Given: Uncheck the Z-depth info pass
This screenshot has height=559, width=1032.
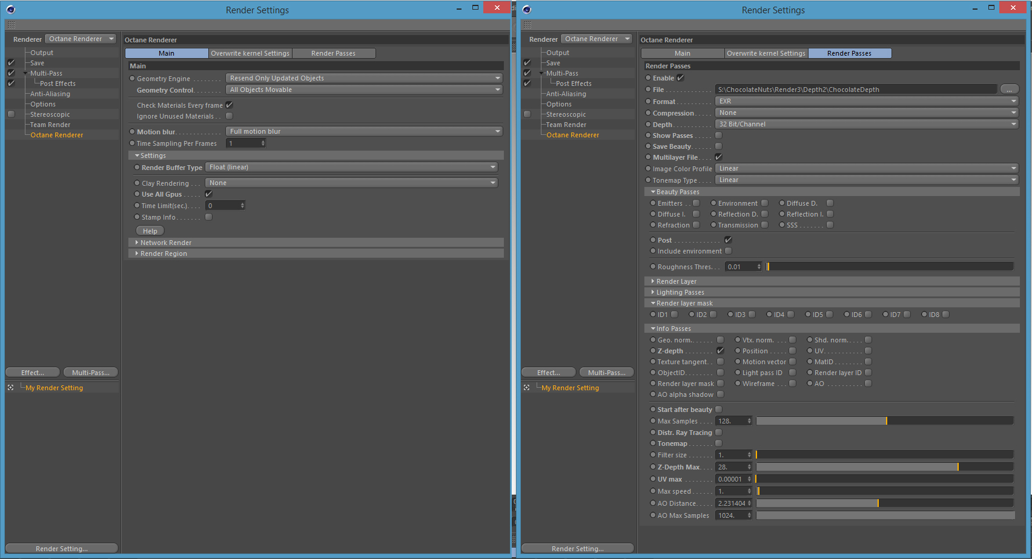Looking at the screenshot, I should coord(721,350).
